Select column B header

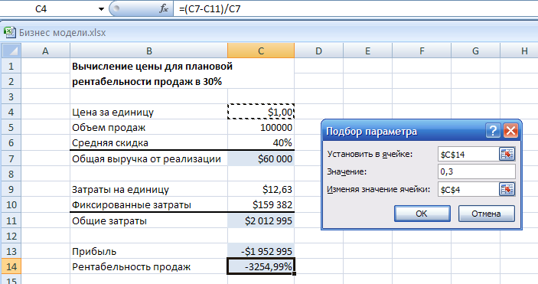click(x=148, y=51)
